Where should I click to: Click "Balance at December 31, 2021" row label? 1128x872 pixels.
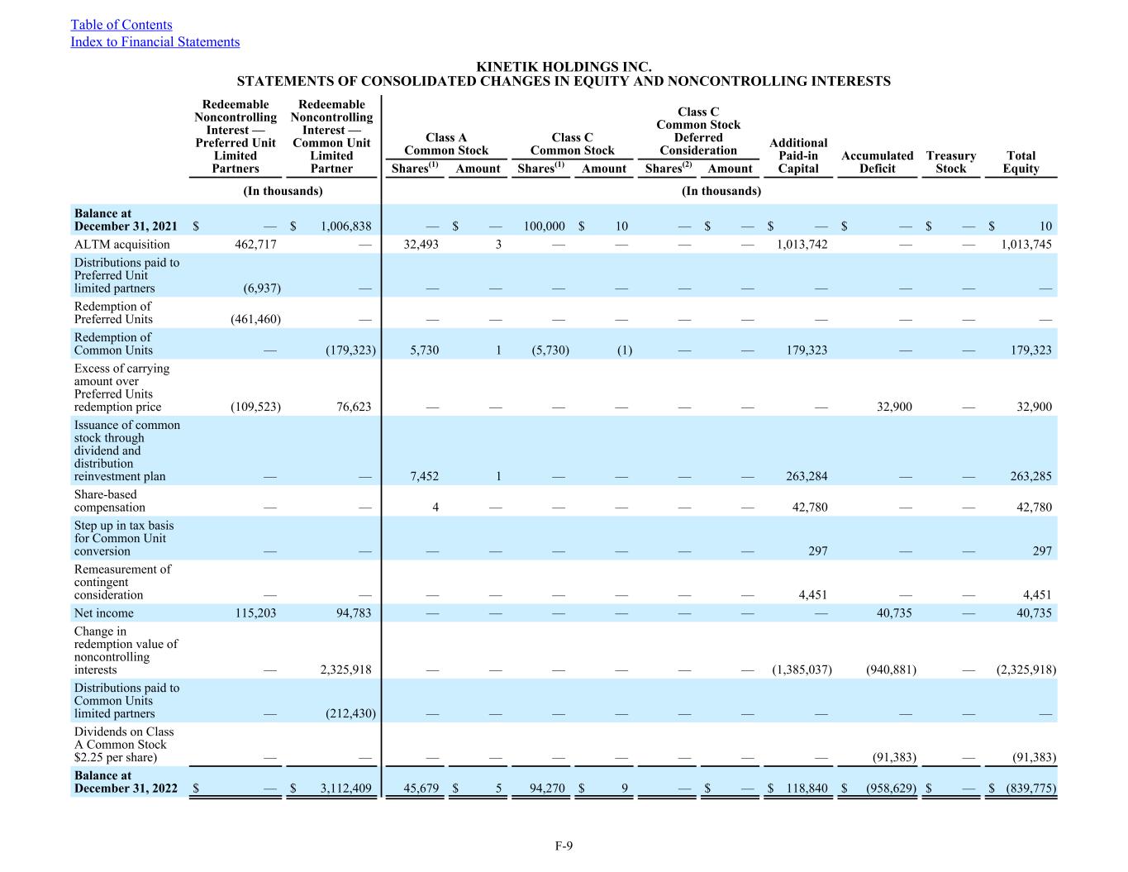(x=126, y=220)
